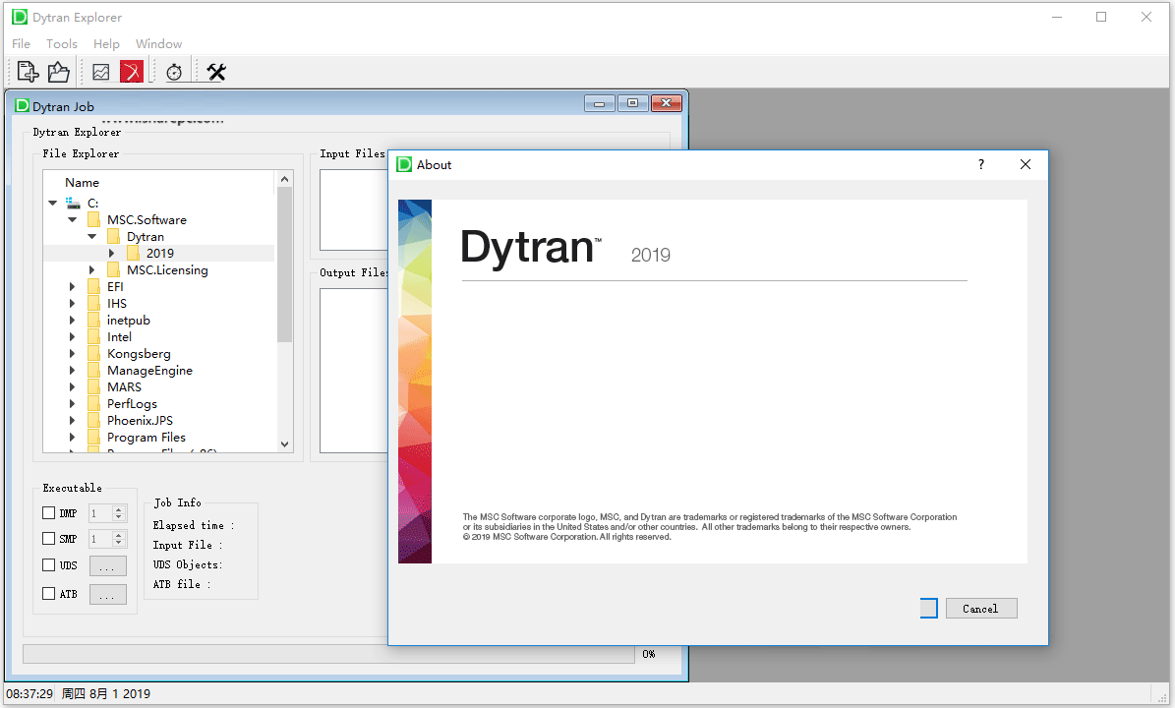1175x708 pixels.
Task: Click the status bar time 08:37:29
Action: (29, 694)
